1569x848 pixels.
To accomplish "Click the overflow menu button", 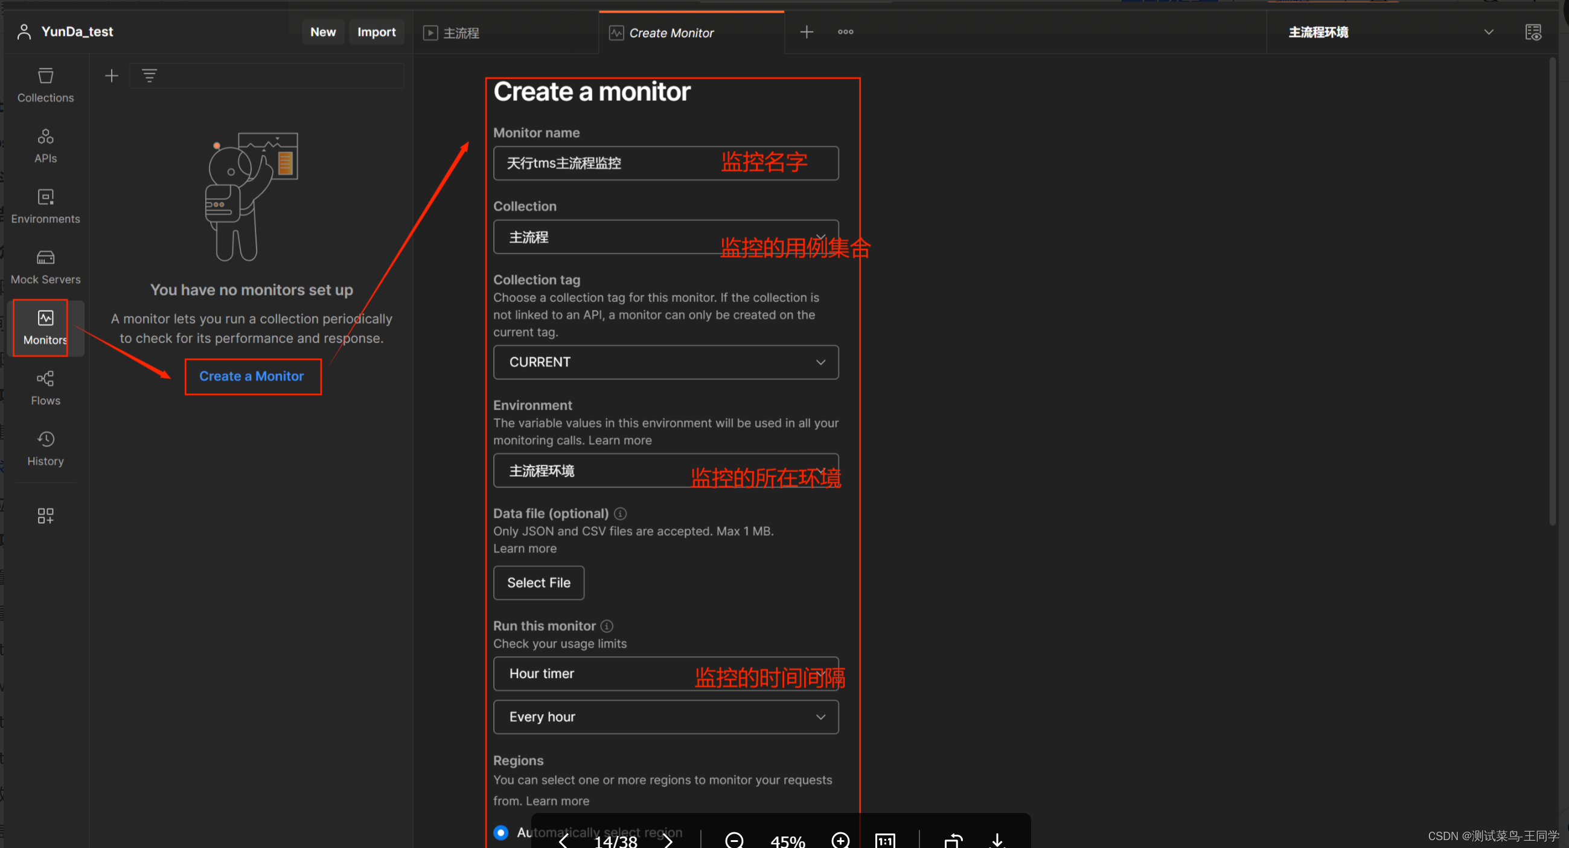I will (845, 33).
